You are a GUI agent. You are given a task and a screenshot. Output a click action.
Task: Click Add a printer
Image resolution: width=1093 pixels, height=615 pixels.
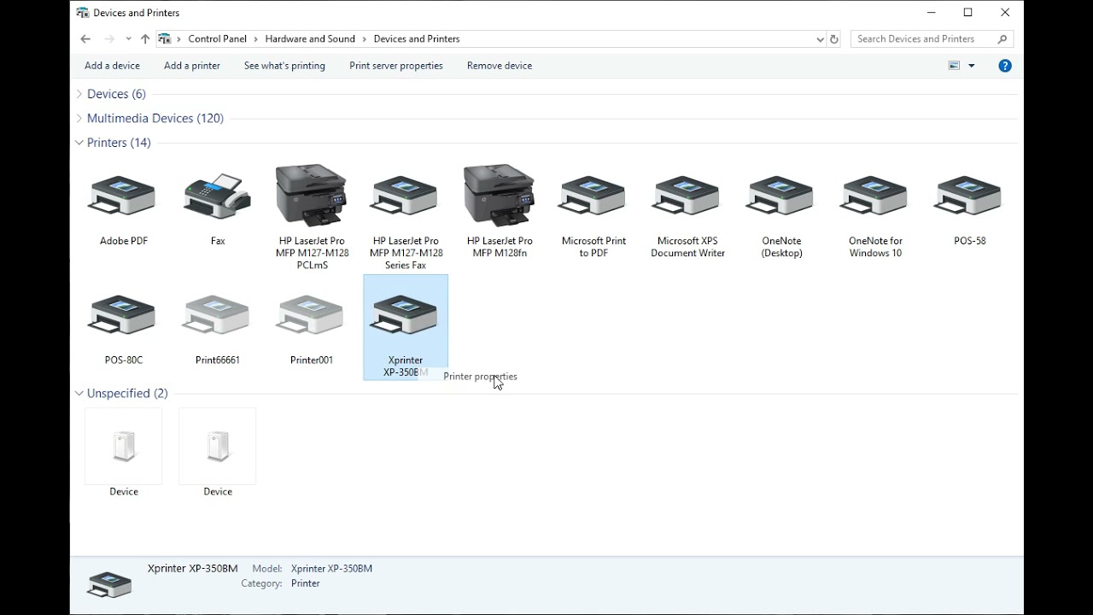click(x=192, y=66)
